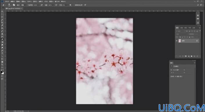Screen dimensions: 205x112
Task: Click the background white color swatch
Action: click(3, 73)
